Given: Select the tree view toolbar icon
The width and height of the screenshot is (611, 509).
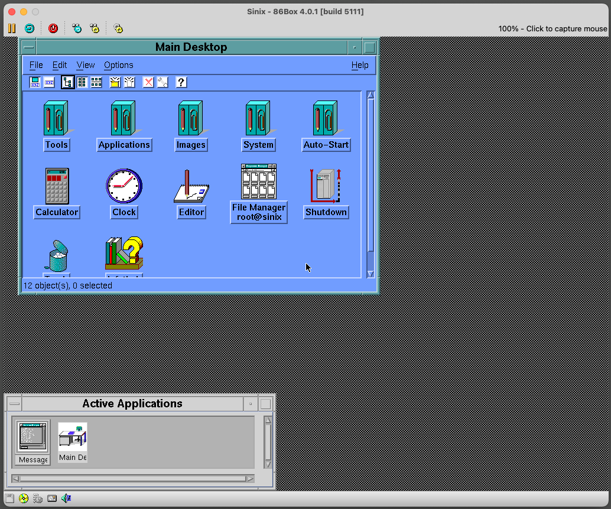Looking at the screenshot, I should pyautogui.click(x=67, y=82).
